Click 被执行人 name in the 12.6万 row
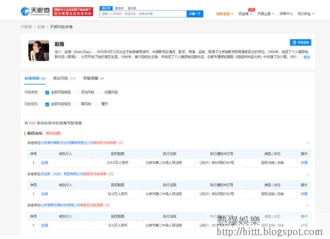This screenshot has height=239, width=330. click(x=45, y=225)
